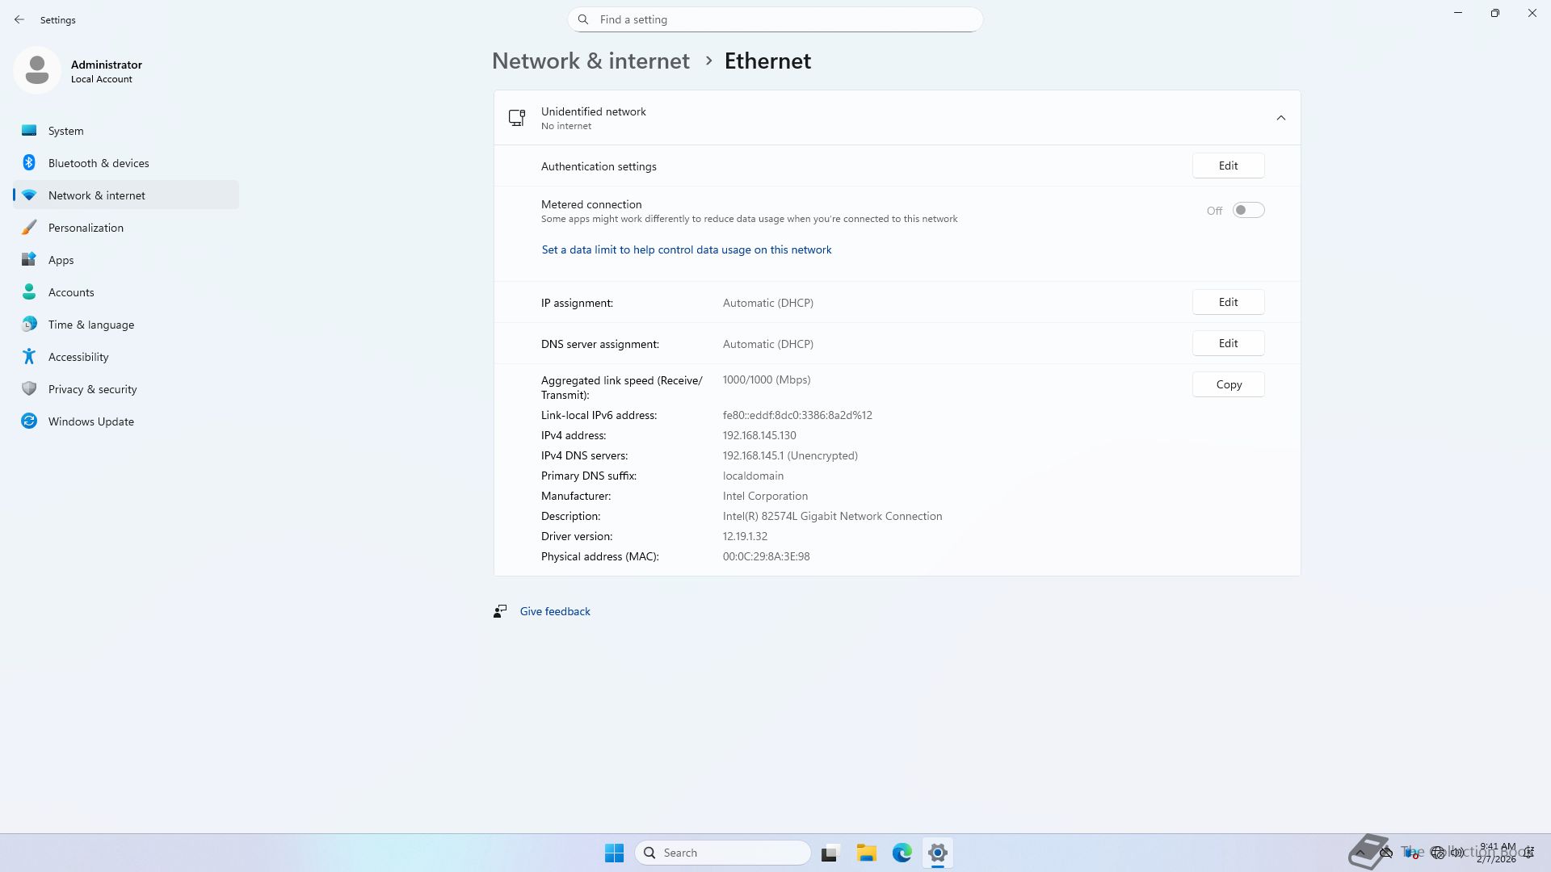Click the back arrow in Settings
This screenshot has width=1551, height=872.
click(x=19, y=19)
